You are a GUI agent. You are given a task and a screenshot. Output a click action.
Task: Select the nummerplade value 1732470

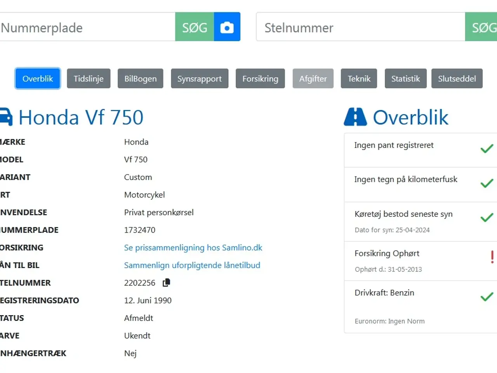[x=140, y=230]
